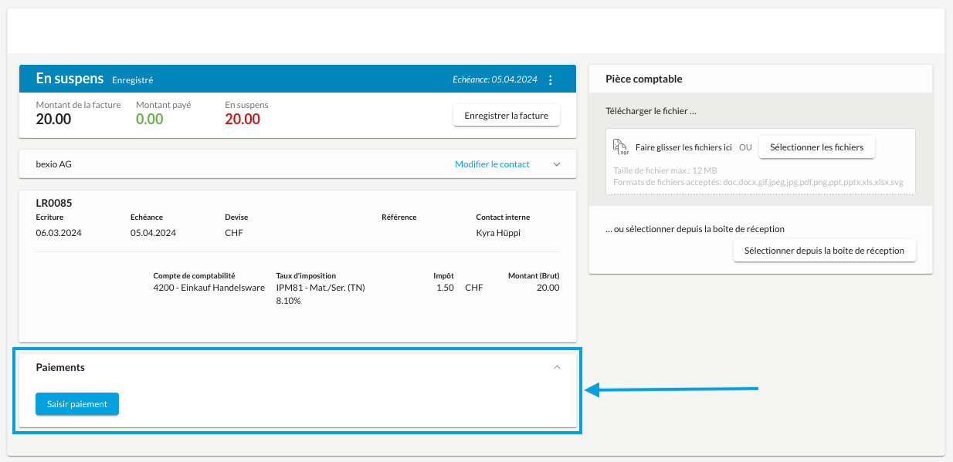Click the tax amount 1.50
The height and width of the screenshot is (462, 953).
(445, 288)
